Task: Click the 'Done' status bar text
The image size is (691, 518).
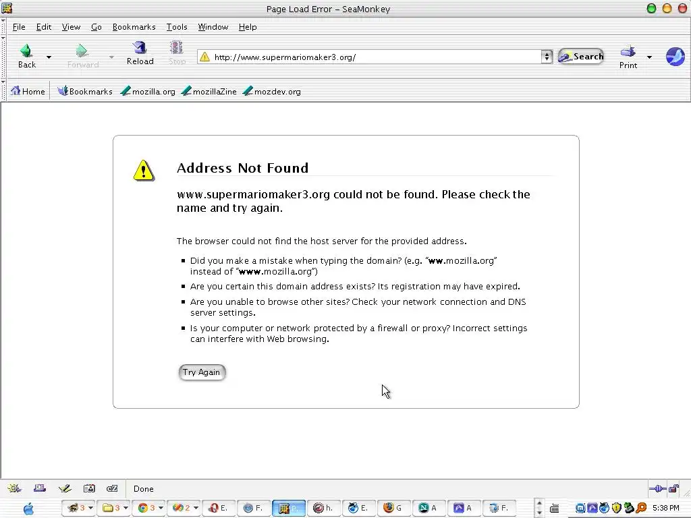Action: pos(144,488)
